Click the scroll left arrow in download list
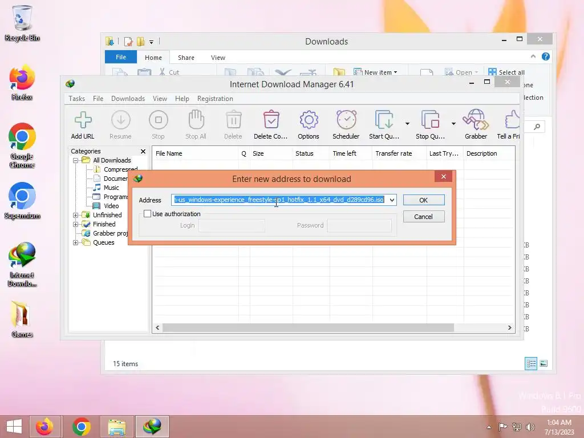The width and height of the screenshot is (584, 438). point(157,328)
